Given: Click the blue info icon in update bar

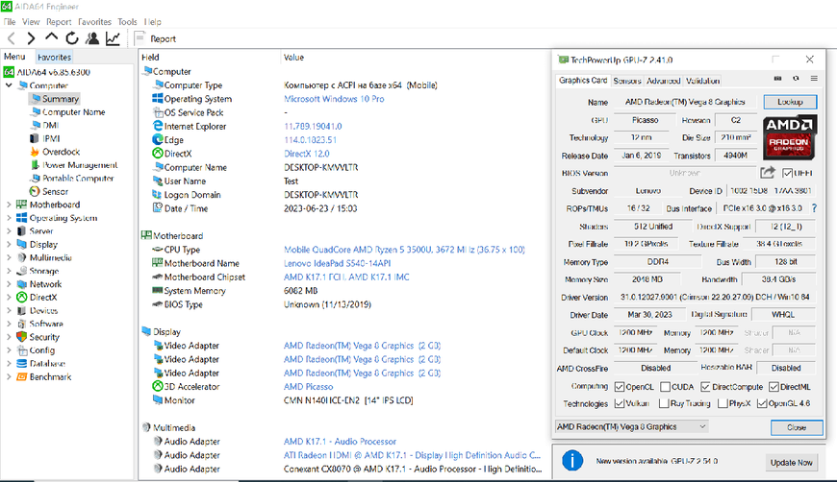Looking at the screenshot, I should tap(572, 461).
